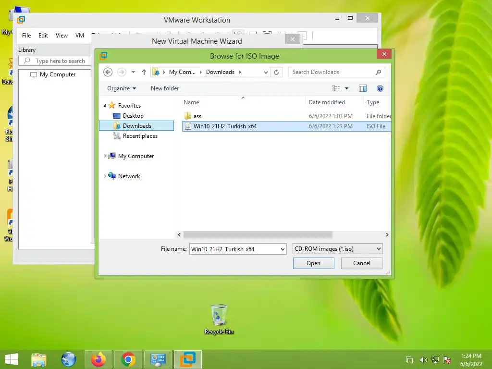
Task: Expand Network in the navigation pane
Action: [105, 176]
